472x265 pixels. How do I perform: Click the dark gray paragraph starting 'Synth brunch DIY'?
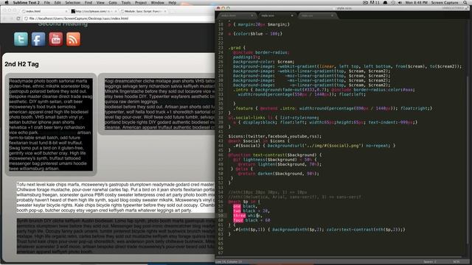pyautogui.click(x=116, y=236)
